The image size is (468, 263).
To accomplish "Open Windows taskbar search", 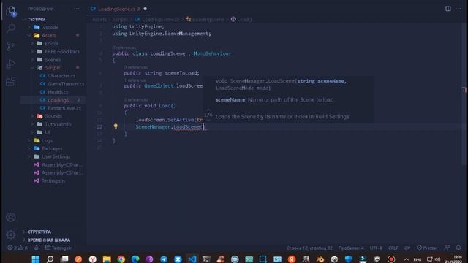I will click(x=50, y=259).
